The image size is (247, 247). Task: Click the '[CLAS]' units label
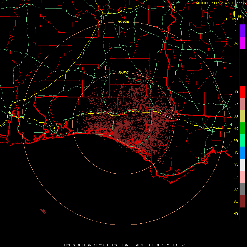232,19
